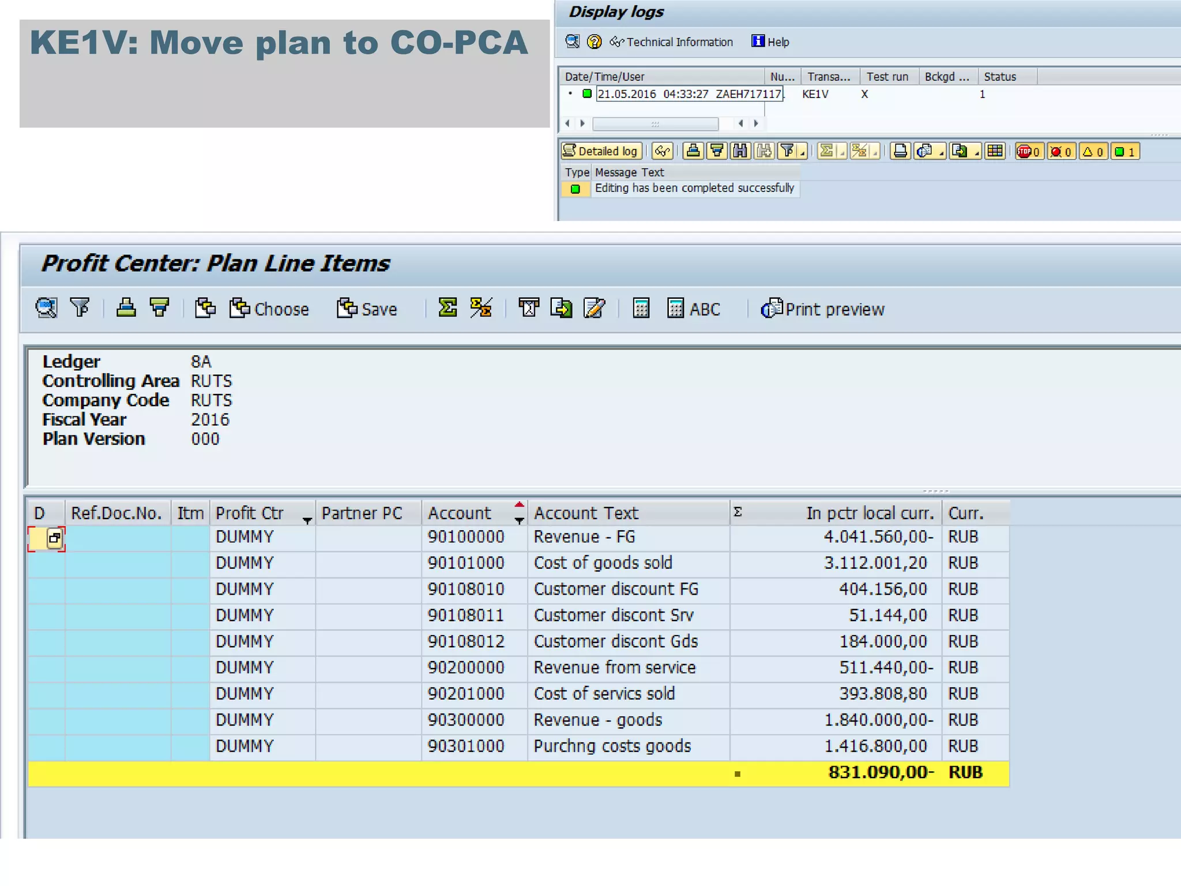Open filter dropdown arrow in log toolbar
The height and width of the screenshot is (886, 1181).
tap(803, 154)
